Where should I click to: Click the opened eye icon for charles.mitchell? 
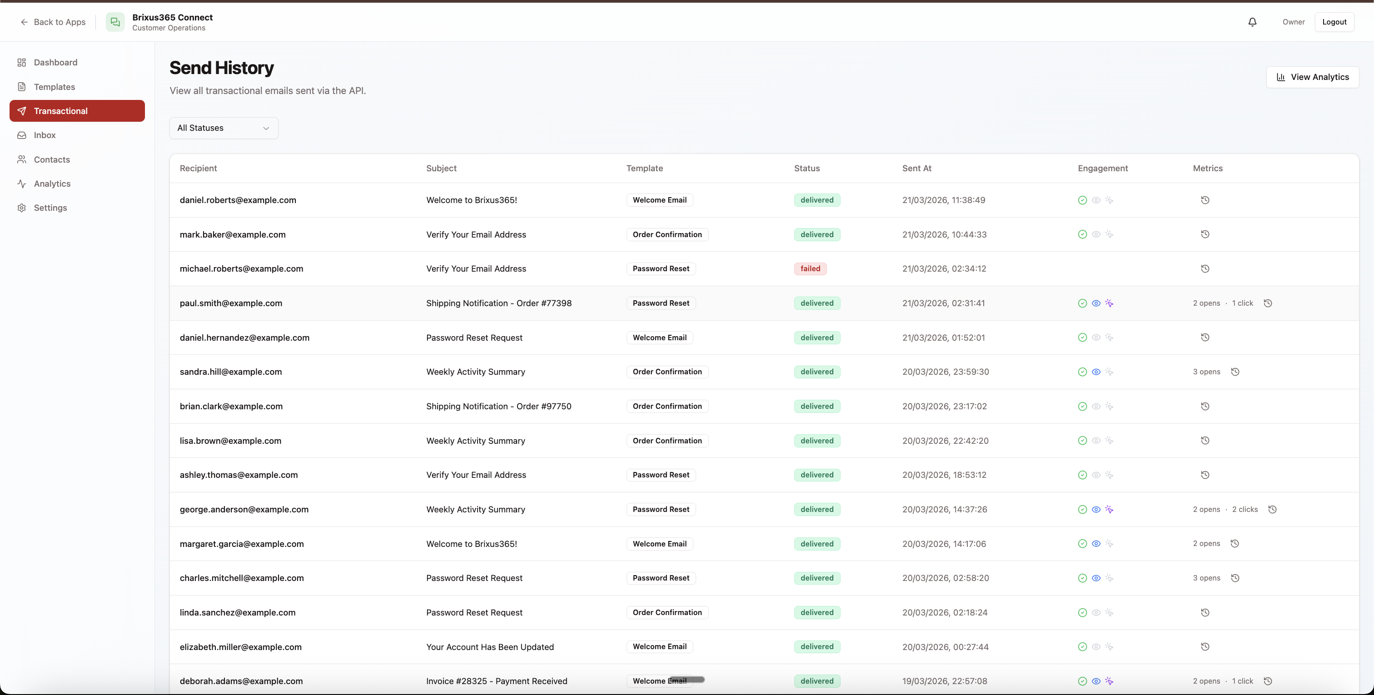(x=1096, y=578)
